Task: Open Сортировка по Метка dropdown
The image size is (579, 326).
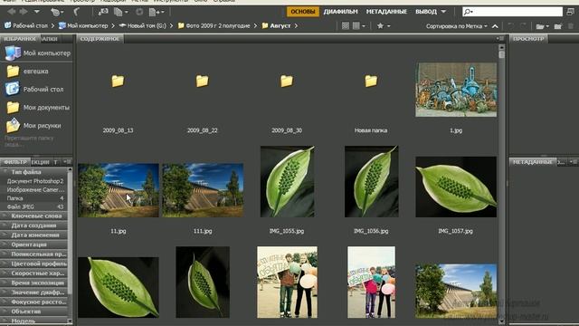Action: (456, 26)
